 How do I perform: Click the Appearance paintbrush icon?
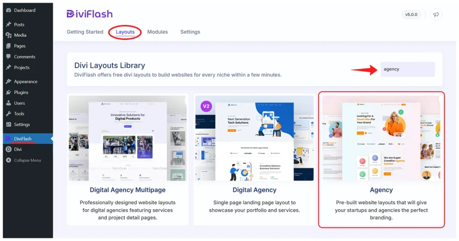[9, 82]
